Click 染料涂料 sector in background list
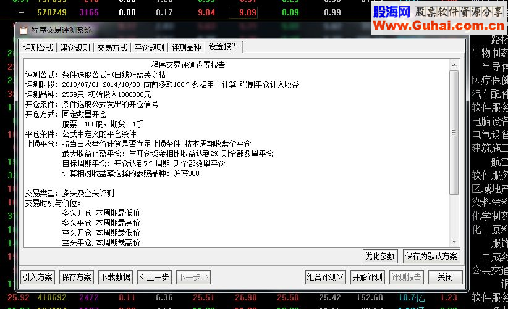 click(x=490, y=202)
